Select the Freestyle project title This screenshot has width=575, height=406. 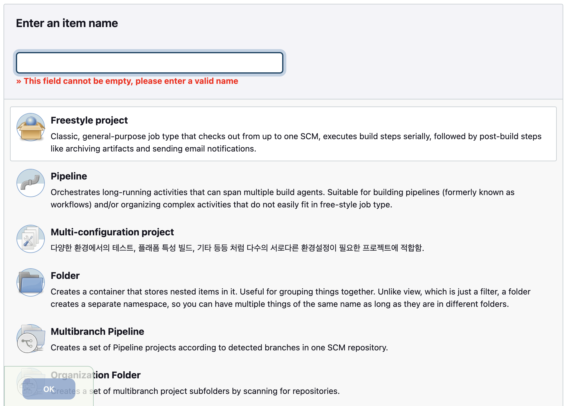point(89,120)
